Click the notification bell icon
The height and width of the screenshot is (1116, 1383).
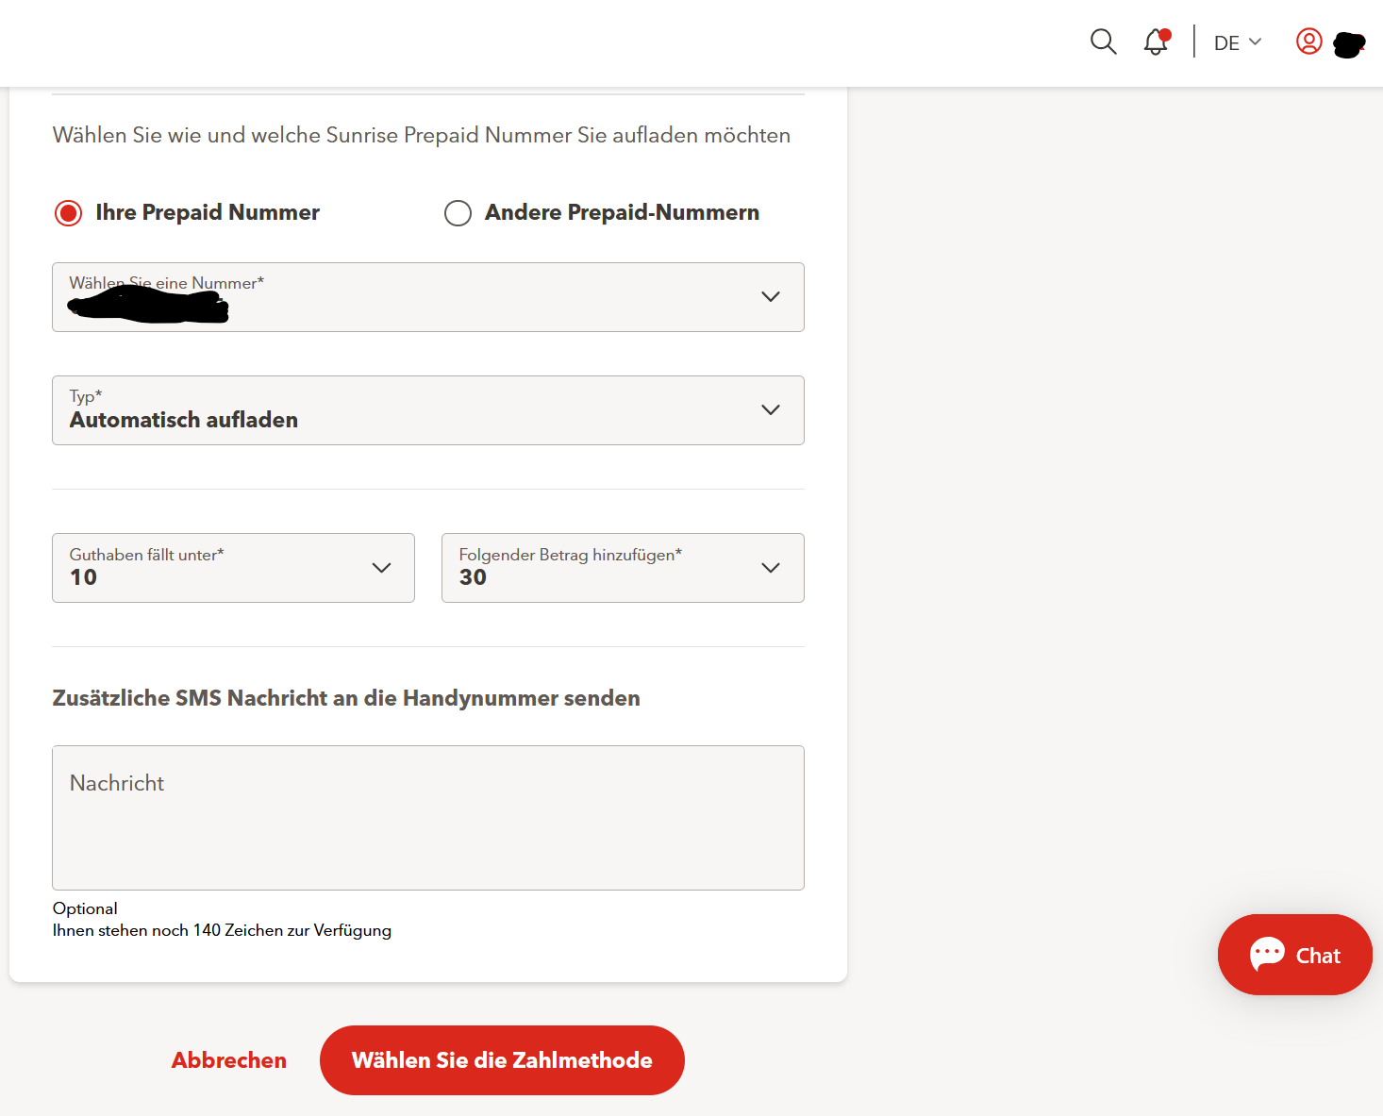click(1156, 42)
